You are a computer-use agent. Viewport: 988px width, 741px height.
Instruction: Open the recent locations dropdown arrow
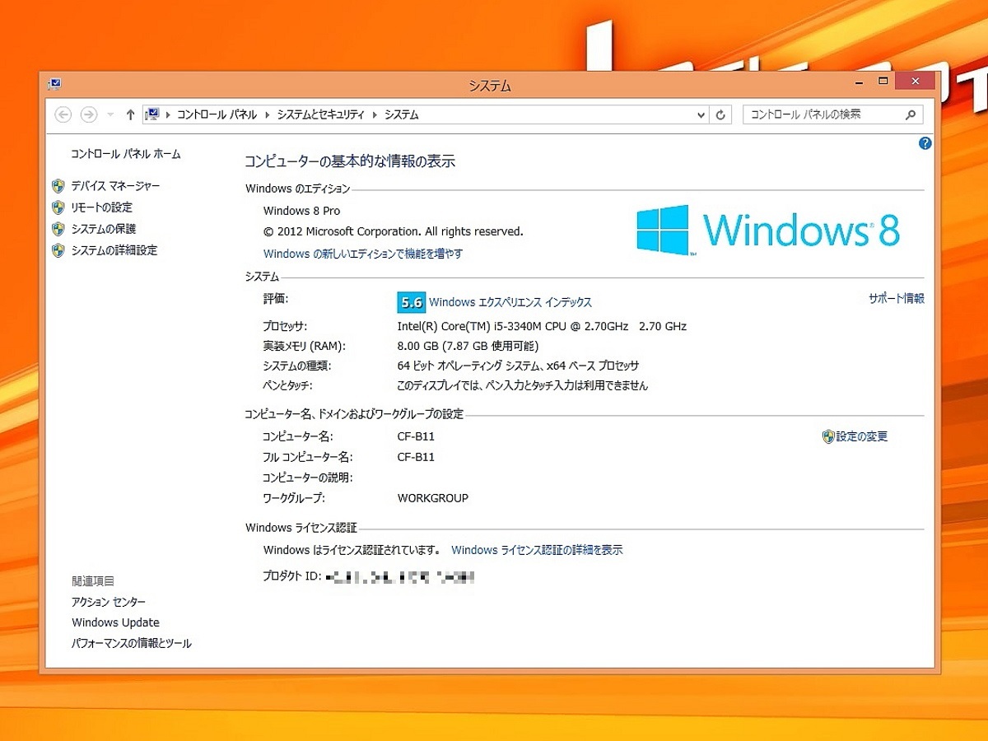(110, 115)
